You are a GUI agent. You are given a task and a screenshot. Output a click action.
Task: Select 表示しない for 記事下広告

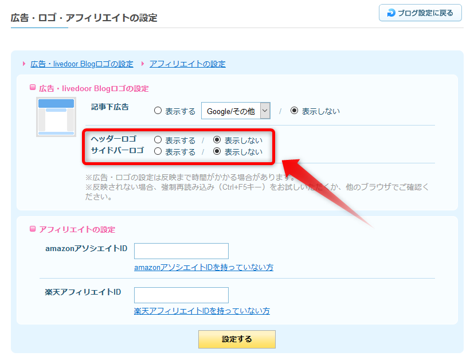[294, 111]
